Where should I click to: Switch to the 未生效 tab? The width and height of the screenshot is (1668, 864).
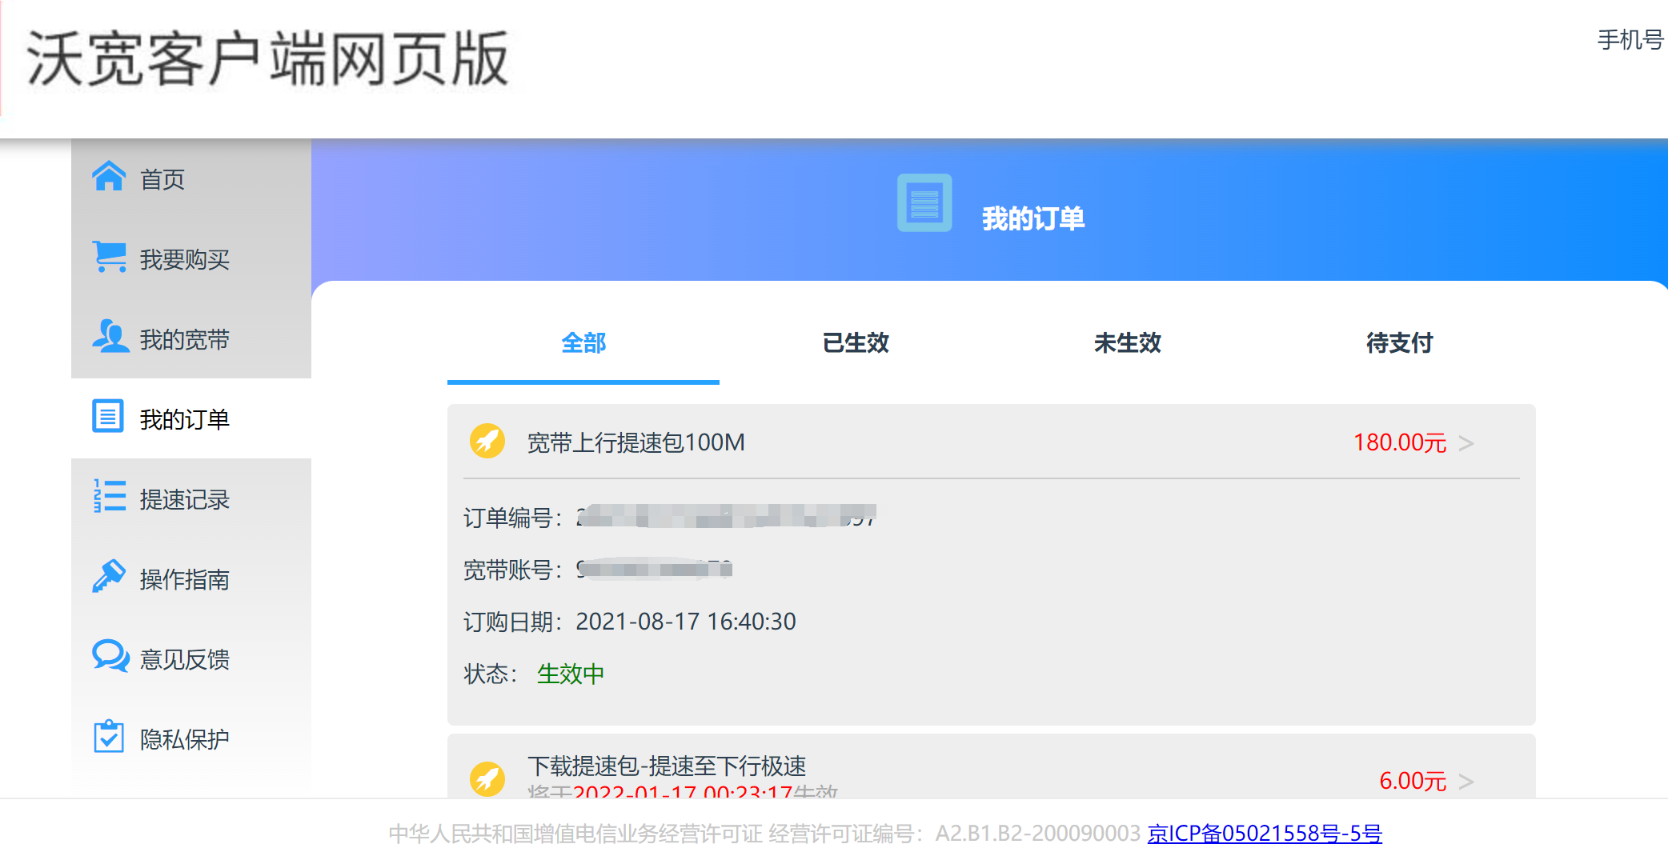(1128, 343)
